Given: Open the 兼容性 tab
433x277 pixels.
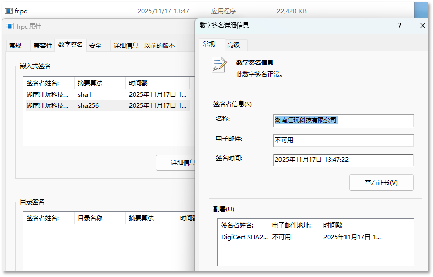Looking at the screenshot, I should pos(43,46).
